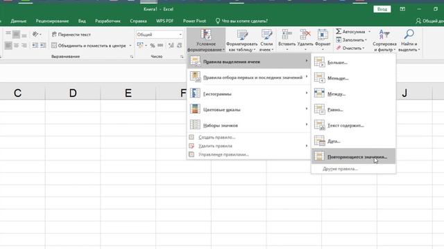
Task: Open the number format dropdown showing Общий
Action: [160, 35]
